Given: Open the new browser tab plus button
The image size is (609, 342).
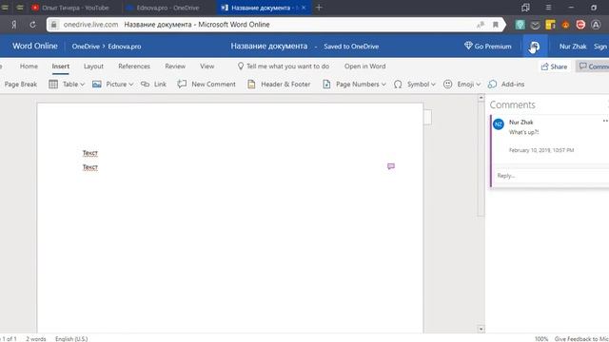Looking at the screenshot, I should click(319, 8).
